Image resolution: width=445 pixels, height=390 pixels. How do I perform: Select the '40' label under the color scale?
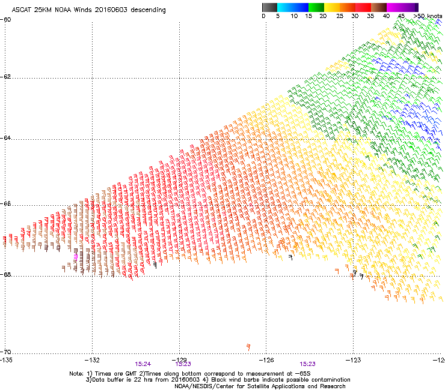point(386,16)
